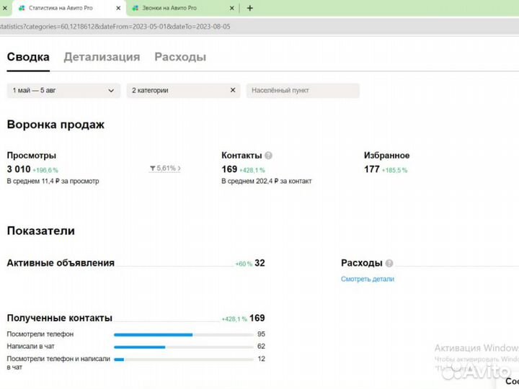Close the Звонки на Авито Pro tab
This screenshot has width=519, height=389.
tap(232, 8)
